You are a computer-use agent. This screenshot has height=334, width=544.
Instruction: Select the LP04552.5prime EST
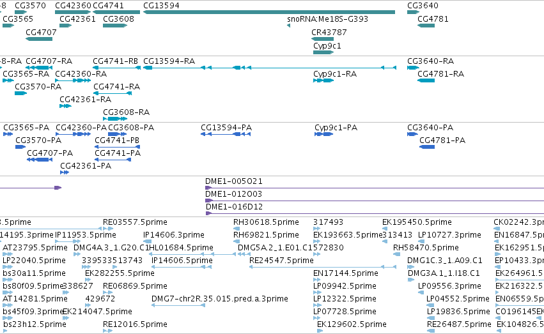[430, 306]
